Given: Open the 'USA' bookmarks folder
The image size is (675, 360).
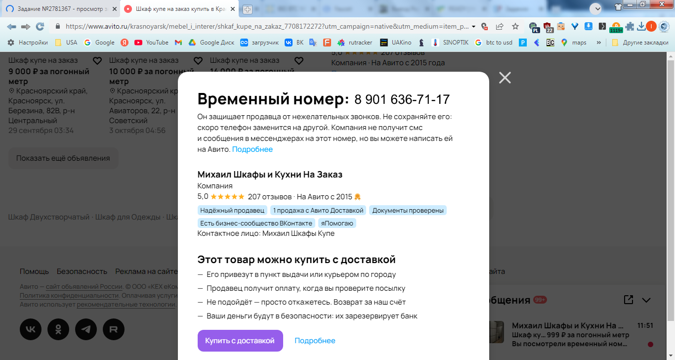Looking at the screenshot, I should coord(66,43).
